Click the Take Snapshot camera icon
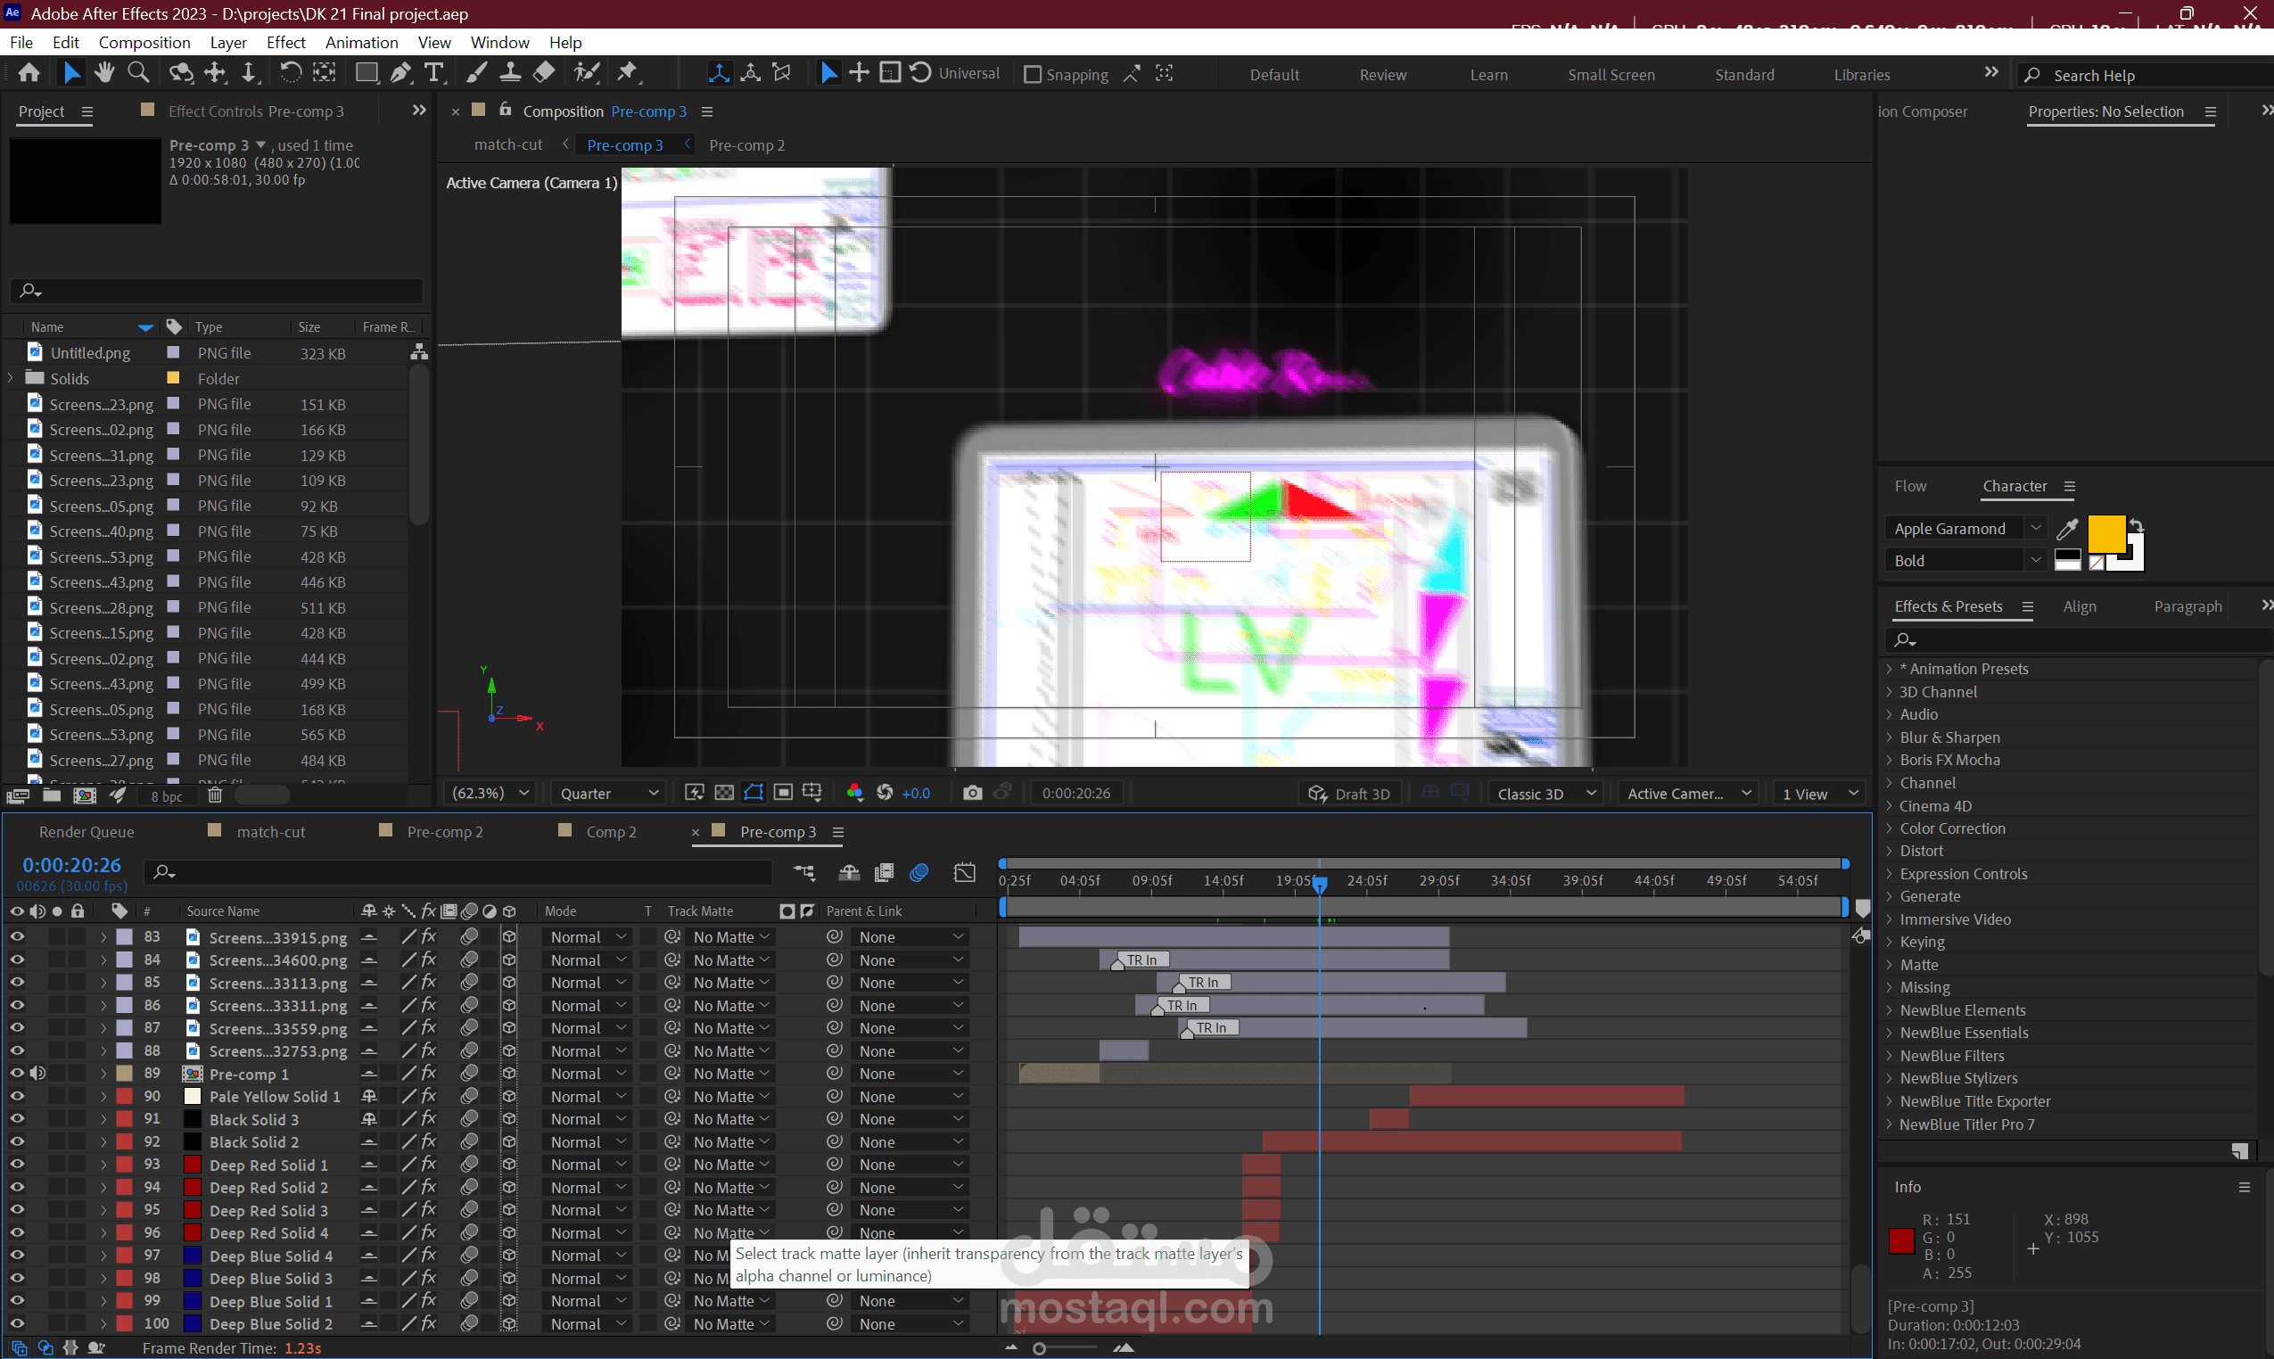2274x1359 pixels. click(973, 793)
